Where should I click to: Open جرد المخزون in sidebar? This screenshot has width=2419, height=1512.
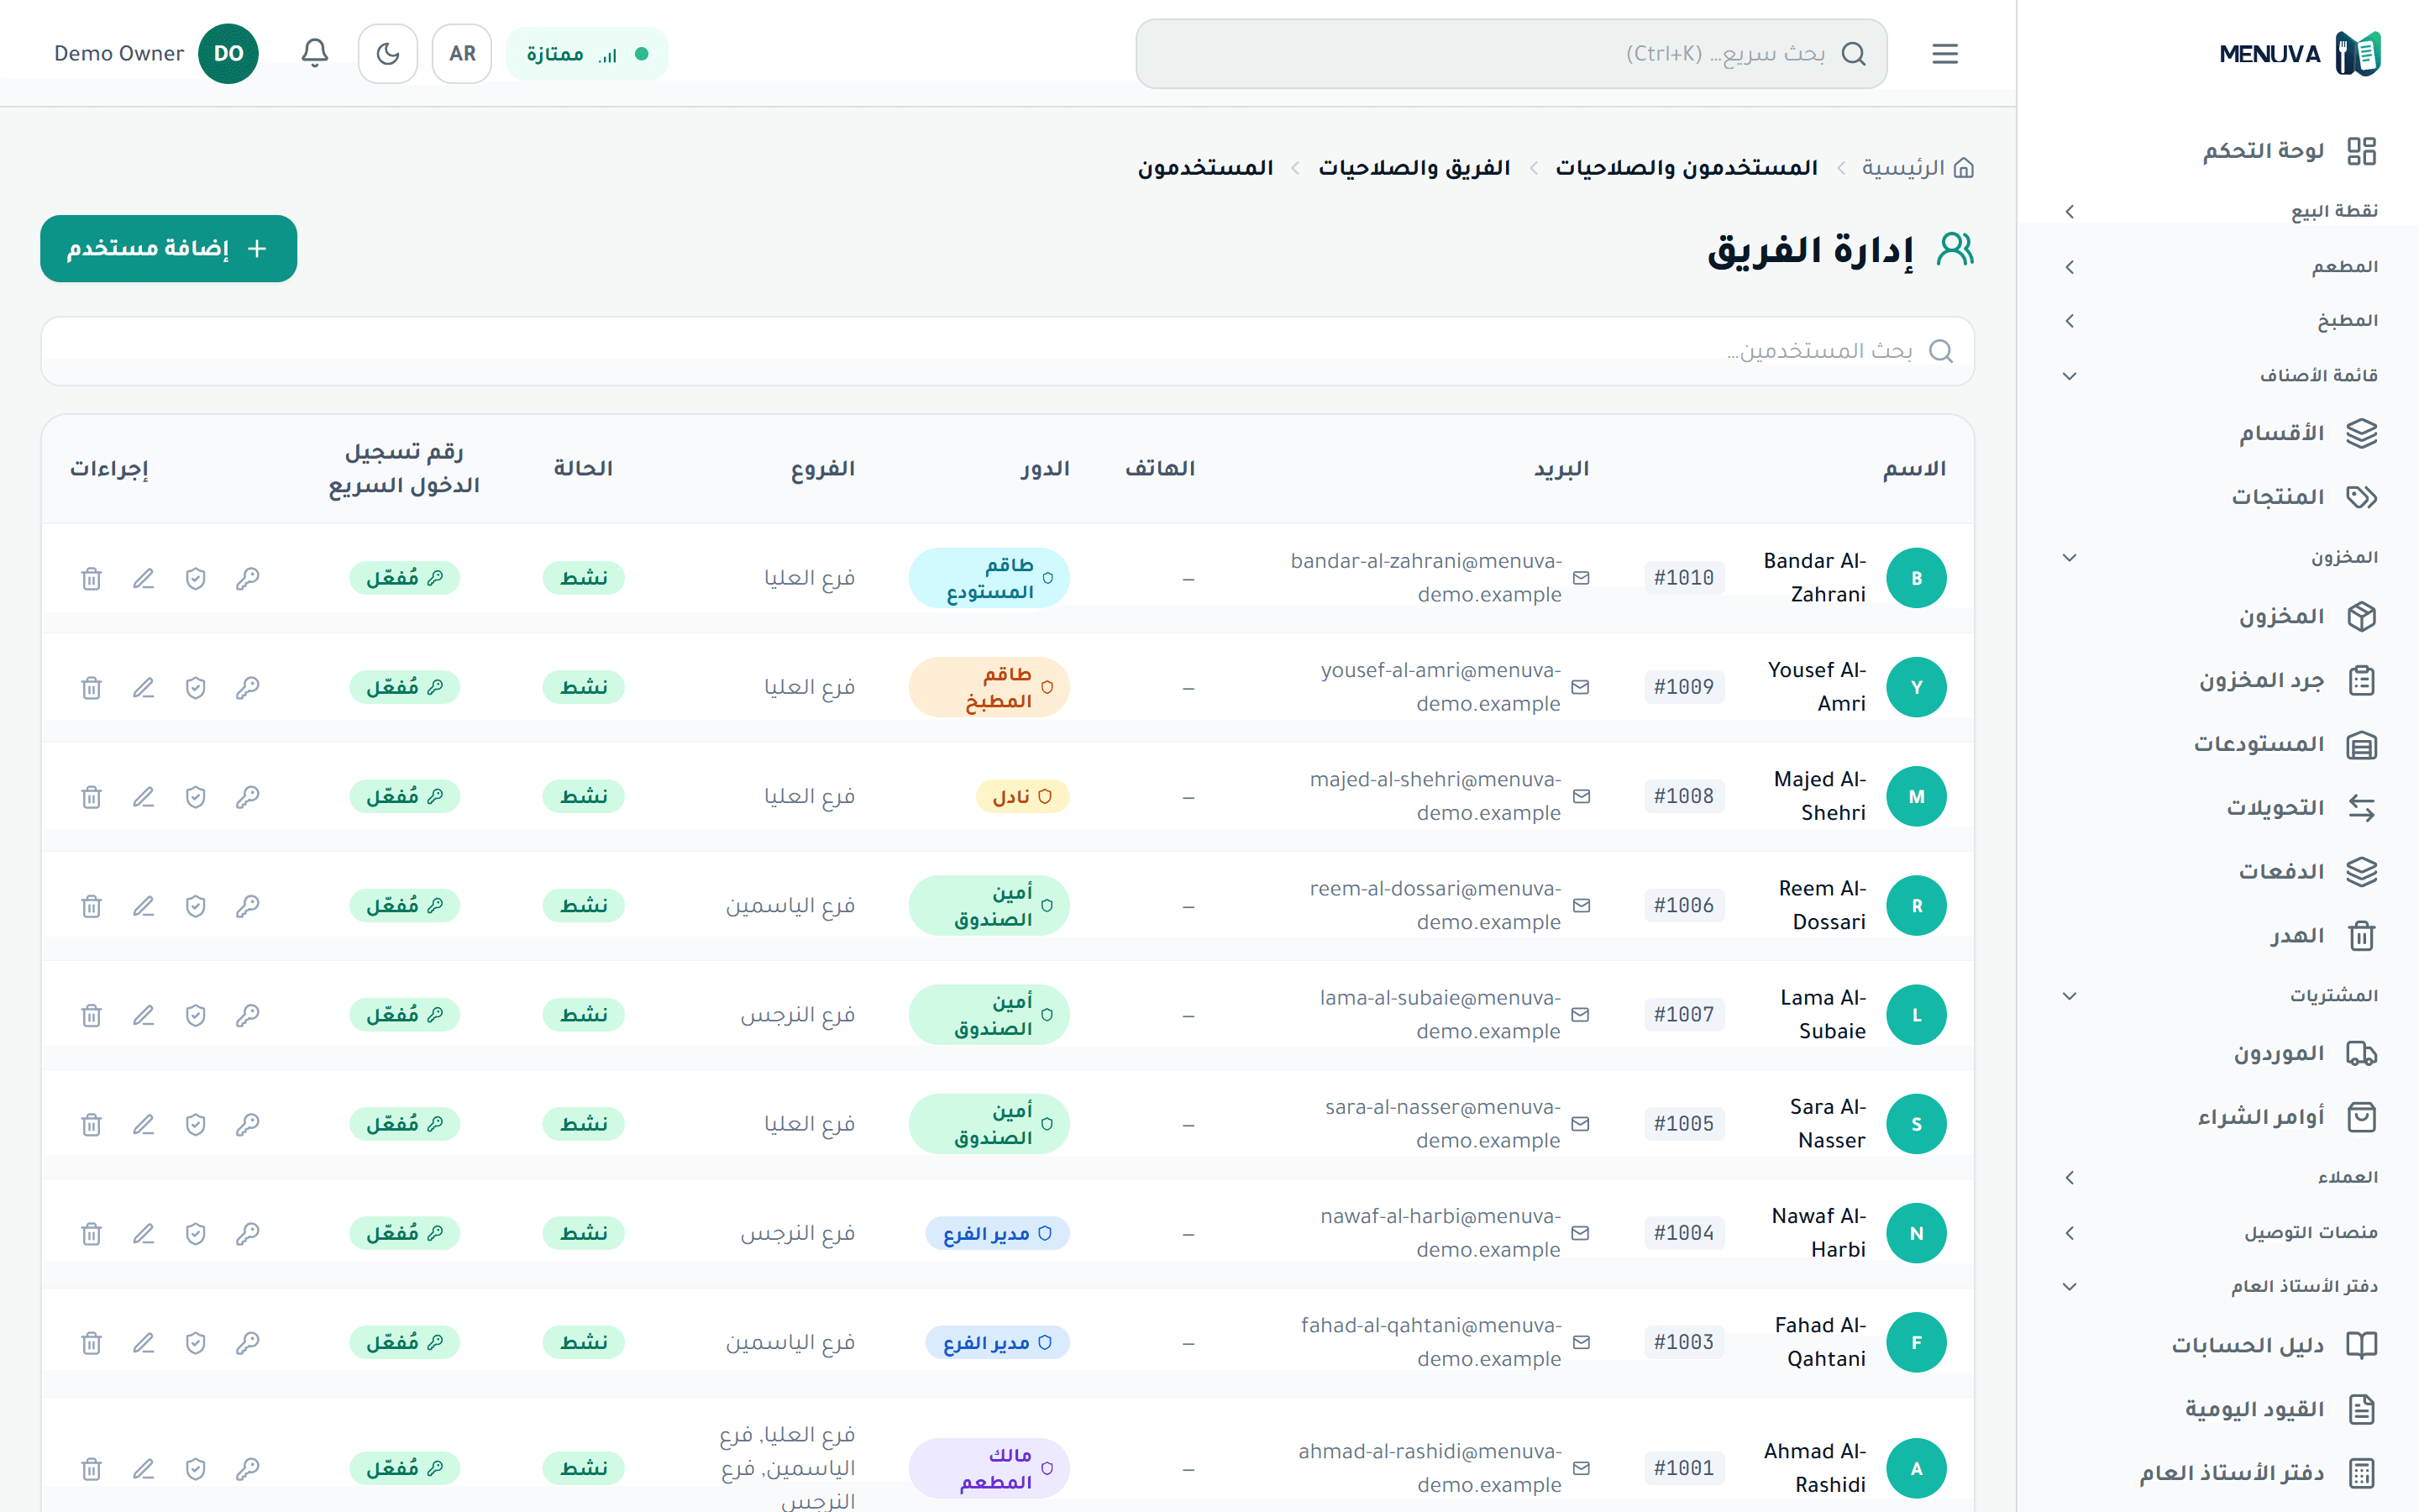[x=2219, y=681]
